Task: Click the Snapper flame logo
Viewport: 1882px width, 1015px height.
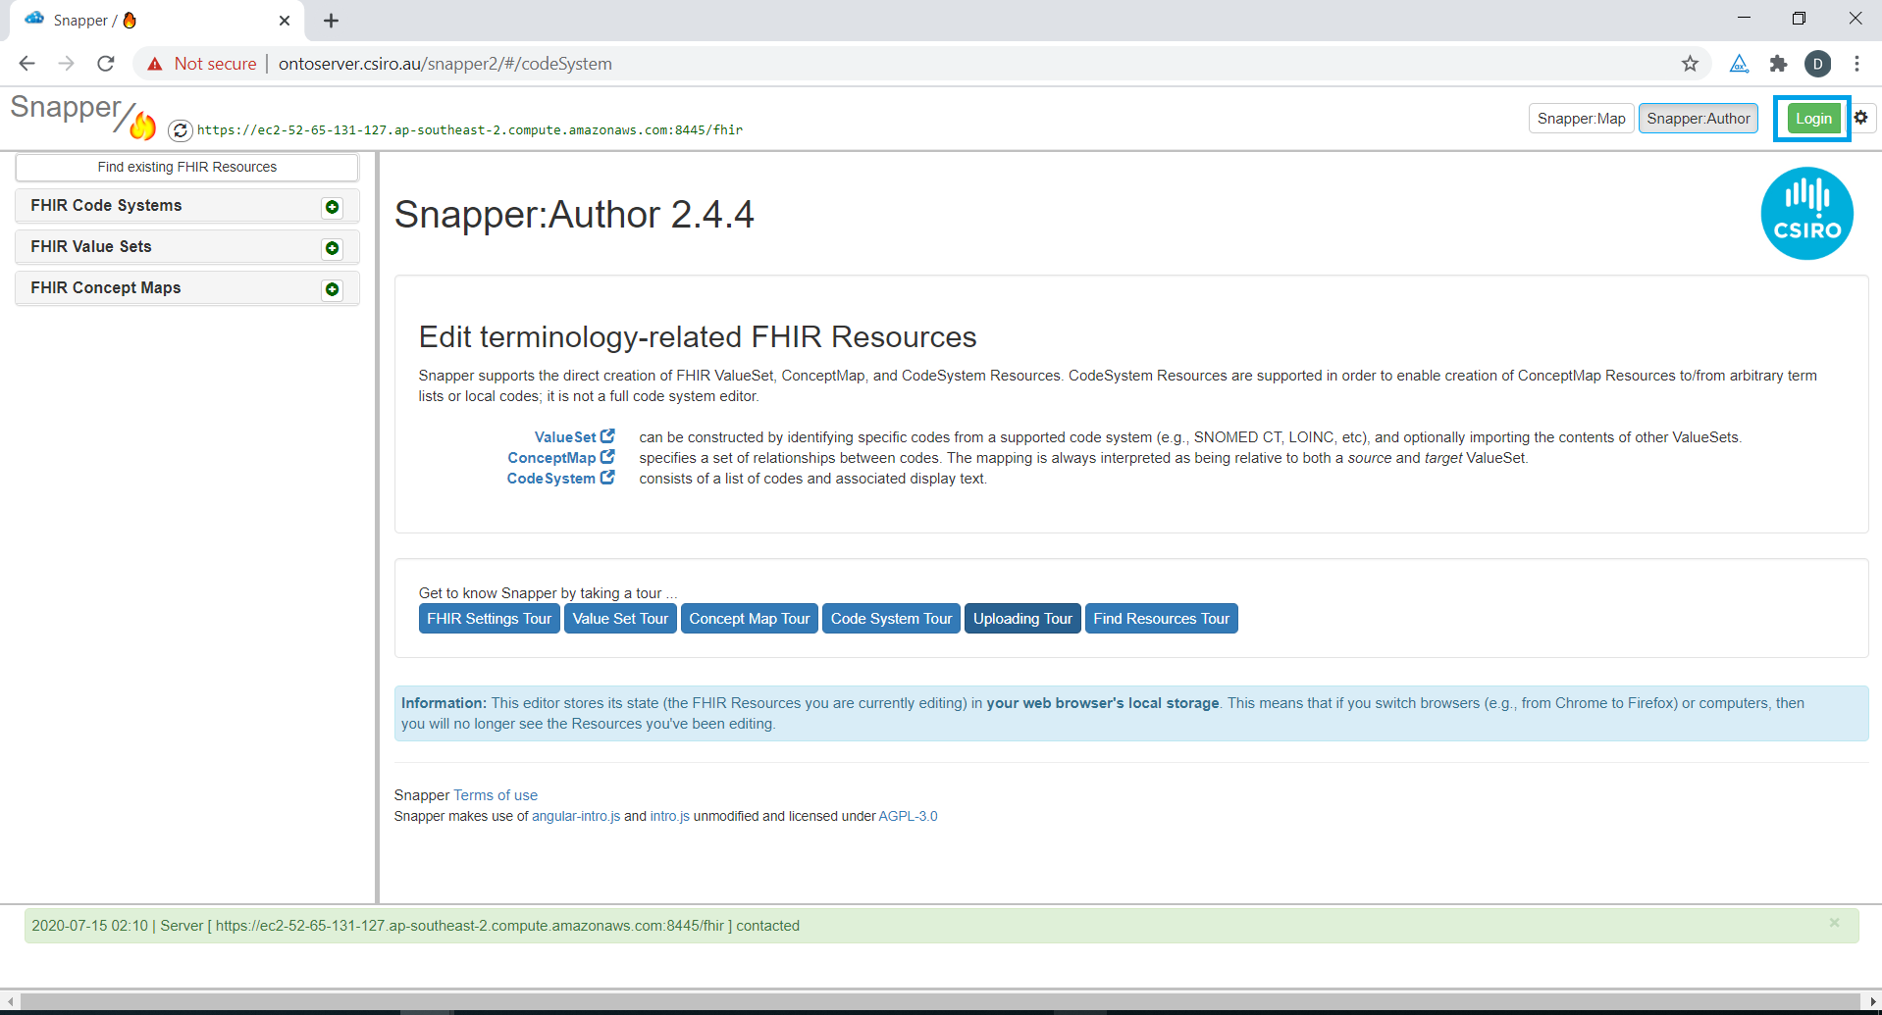Action: pyautogui.click(x=142, y=125)
